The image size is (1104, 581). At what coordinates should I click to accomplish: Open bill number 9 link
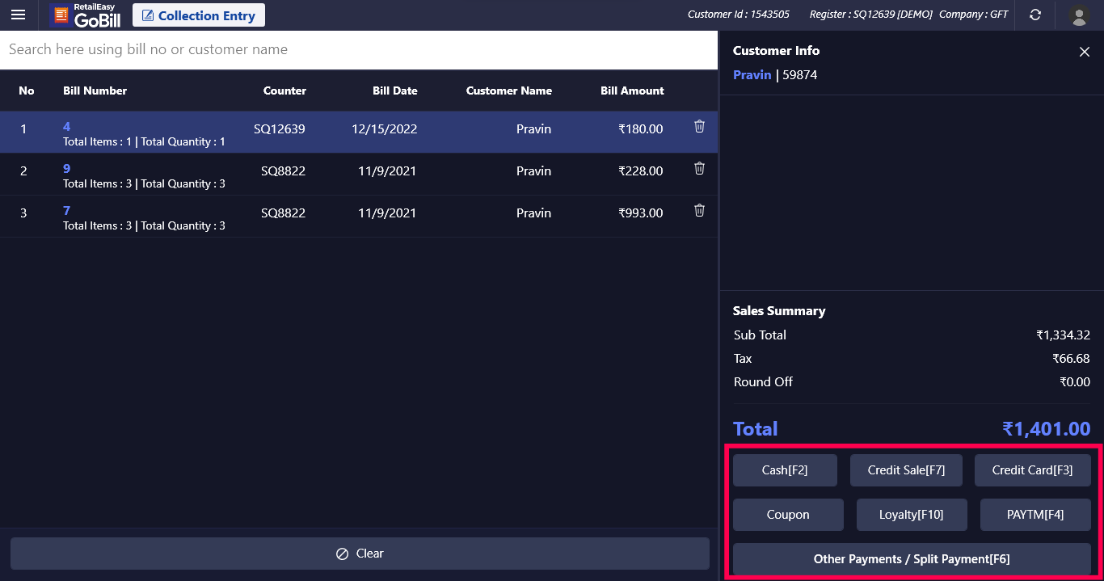67,168
